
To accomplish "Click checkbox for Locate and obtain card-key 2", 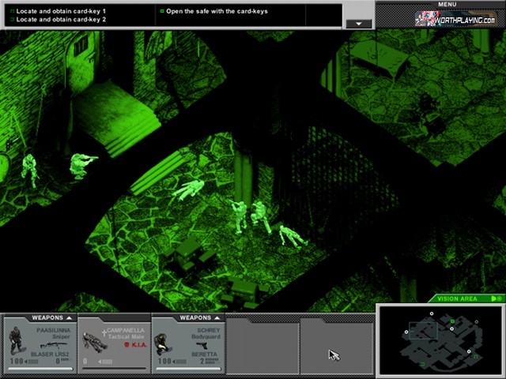I will [12, 20].
